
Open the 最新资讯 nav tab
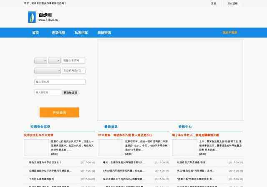(x=104, y=32)
